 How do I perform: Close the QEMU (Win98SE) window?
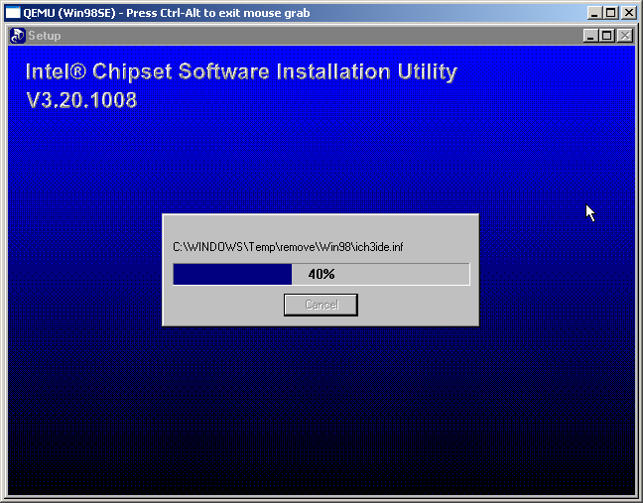629,13
